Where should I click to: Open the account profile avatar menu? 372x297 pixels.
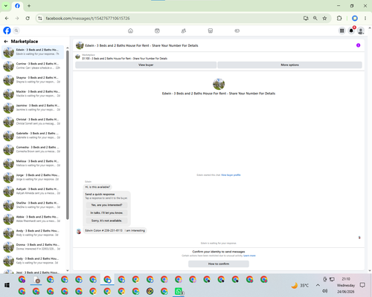[361, 30]
